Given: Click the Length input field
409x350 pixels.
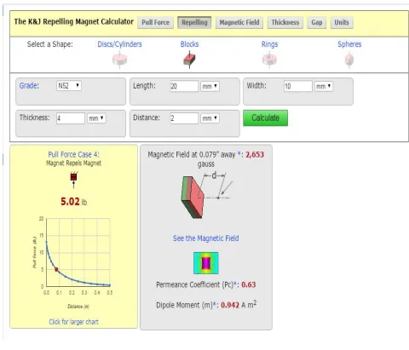Looking at the screenshot, I should click(184, 86).
